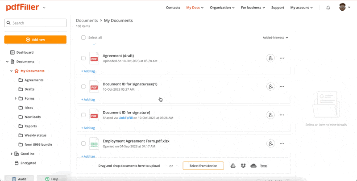Screen dimensions: 357x181
Task: Open the user profile avatar
Action: pyautogui.click(x=342, y=7)
